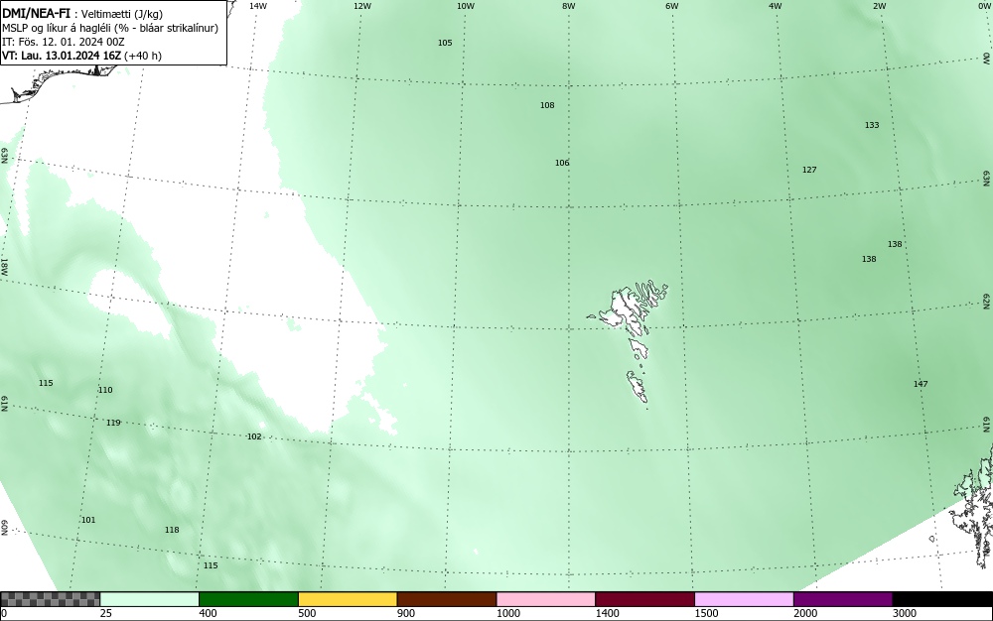Click the legend scale value 1500
Viewport: 993px width, 621px height.
(x=706, y=613)
